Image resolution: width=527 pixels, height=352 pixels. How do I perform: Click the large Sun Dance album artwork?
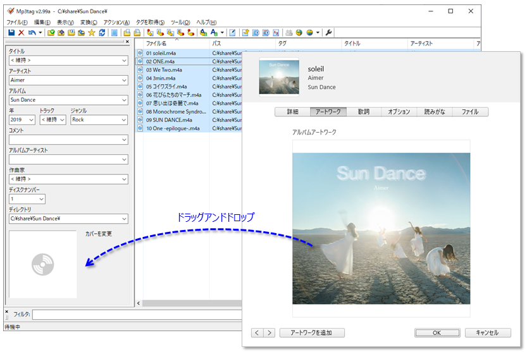coord(381,228)
